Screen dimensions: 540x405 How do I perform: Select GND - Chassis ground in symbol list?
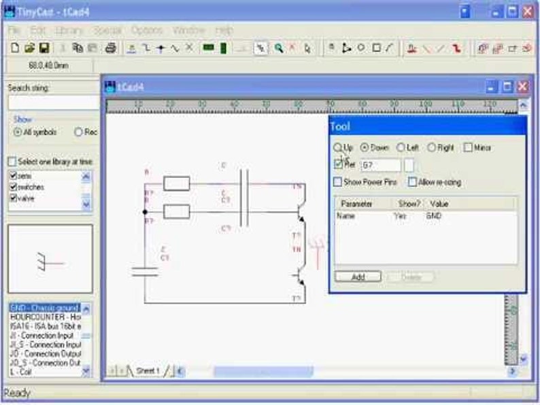(45, 308)
